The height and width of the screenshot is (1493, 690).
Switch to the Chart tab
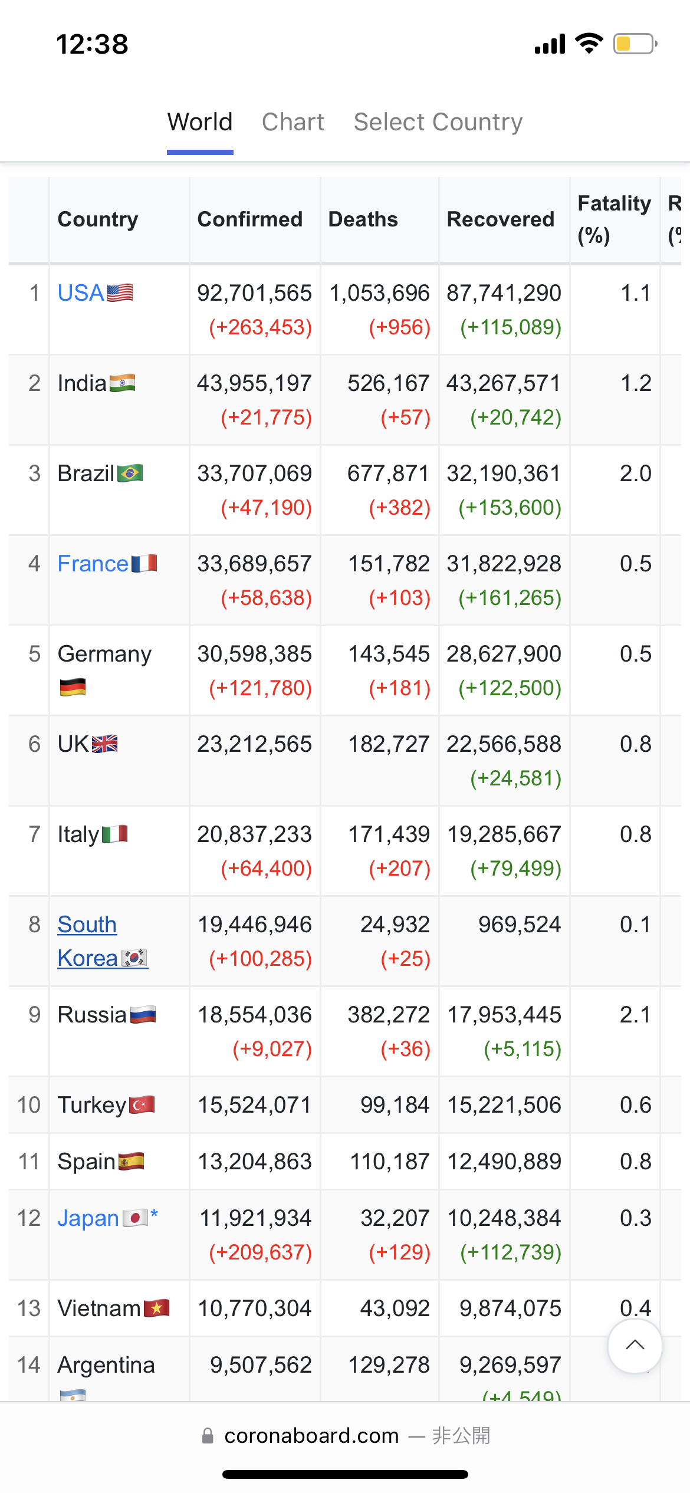point(293,122)
